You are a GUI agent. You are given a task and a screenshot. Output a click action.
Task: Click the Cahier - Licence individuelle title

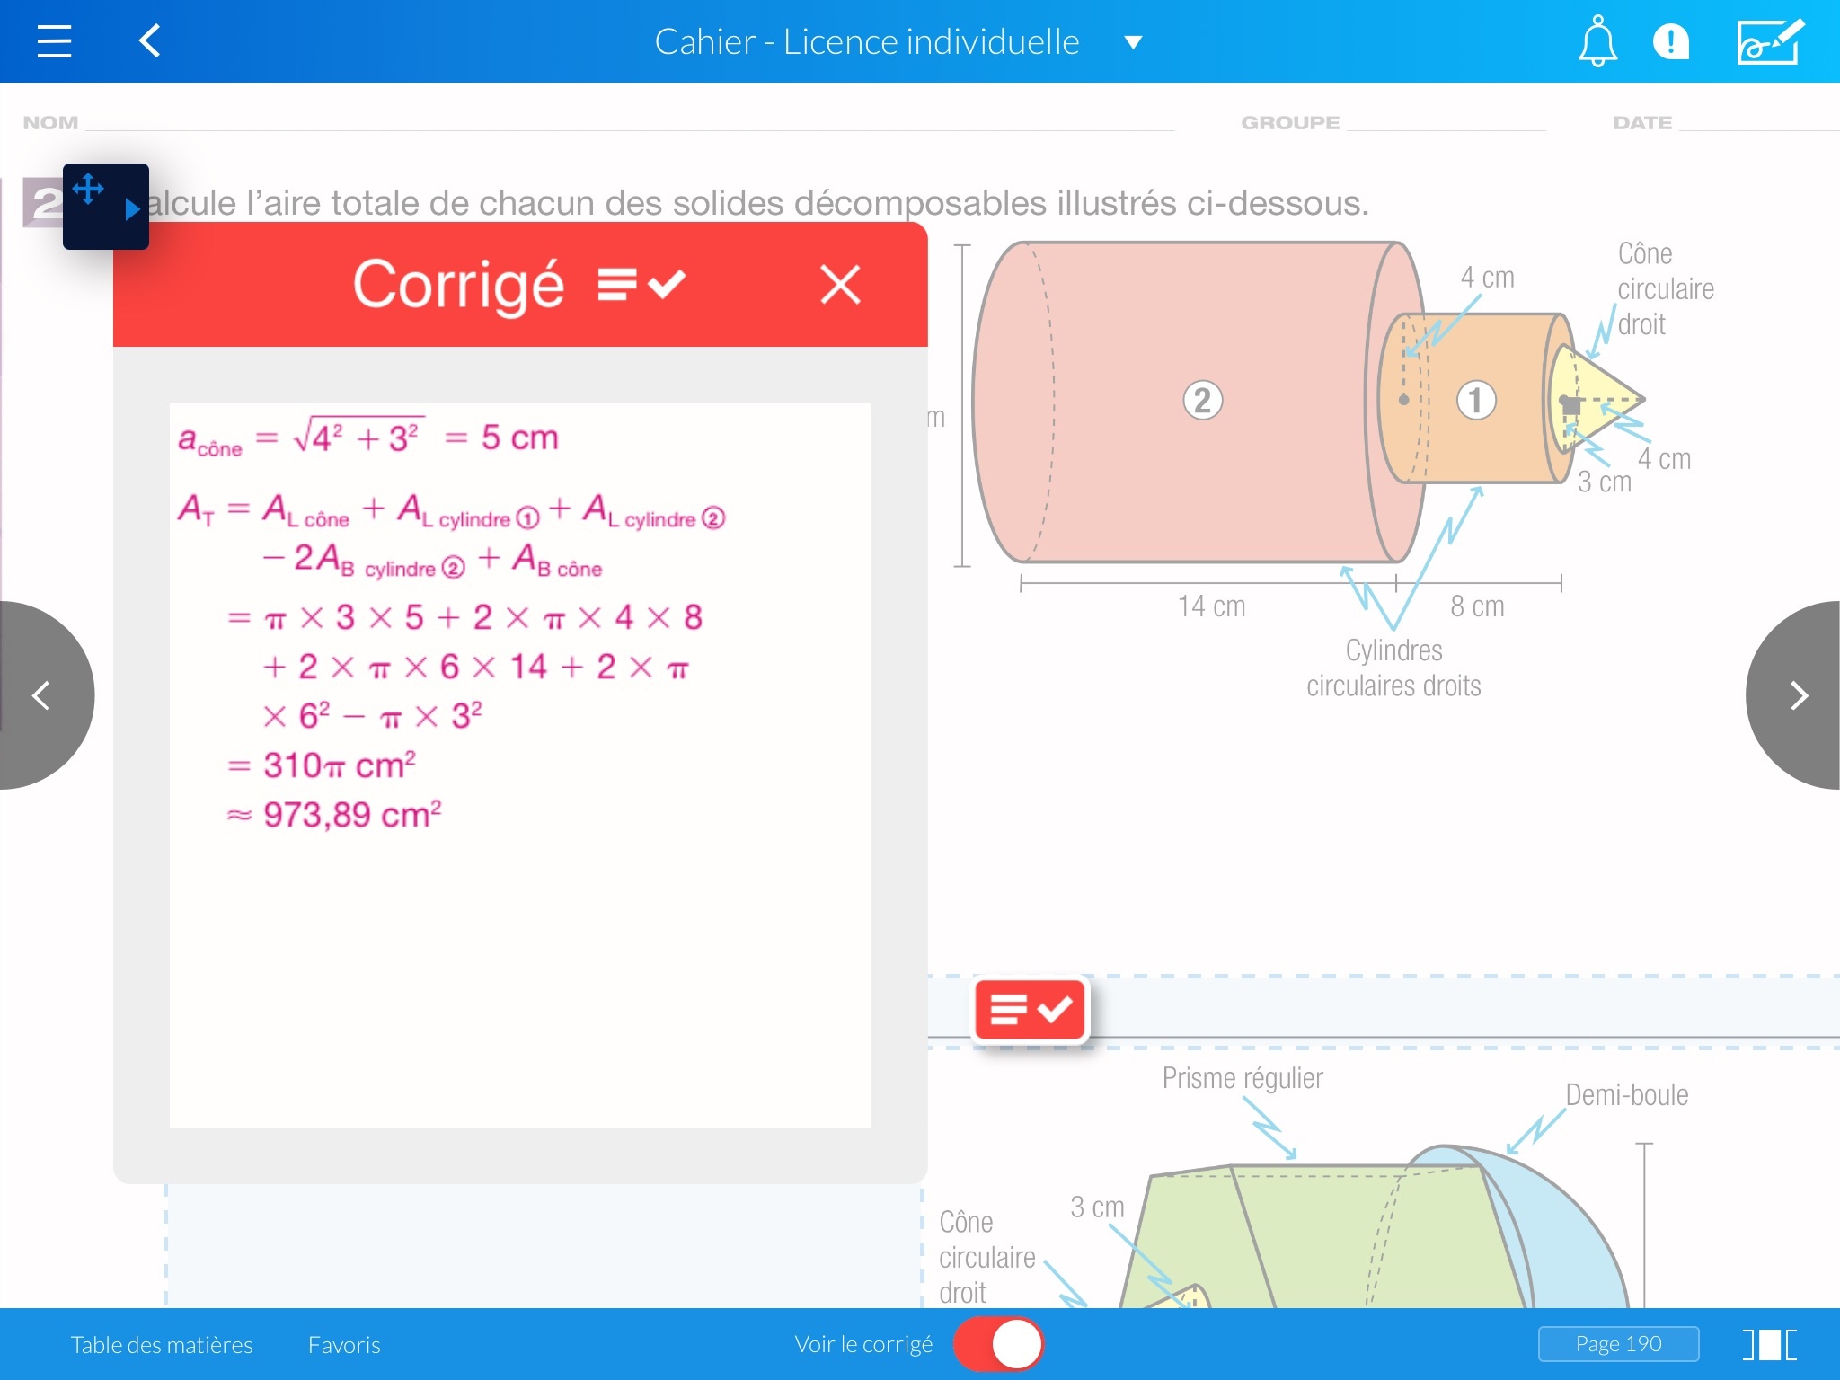(x=866, y=42)
